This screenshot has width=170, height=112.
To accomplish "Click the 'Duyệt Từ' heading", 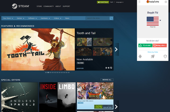I will point(153,12).
